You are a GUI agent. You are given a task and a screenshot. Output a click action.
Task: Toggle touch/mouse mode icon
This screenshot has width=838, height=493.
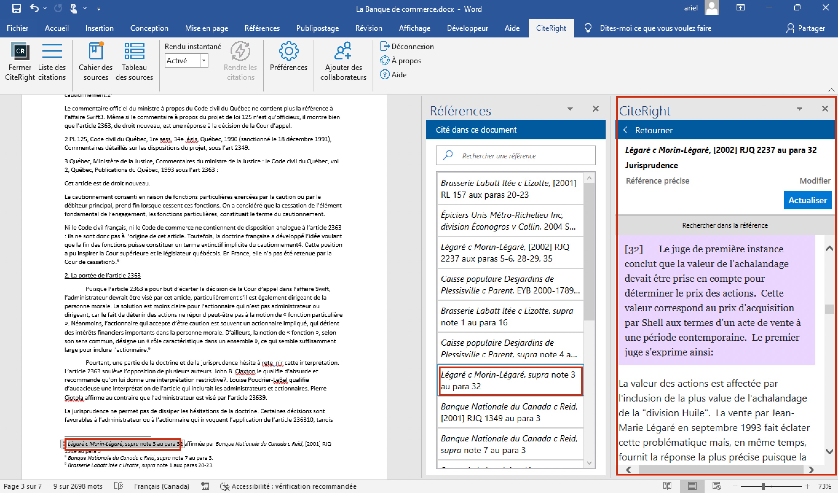[x=73, y=8]
